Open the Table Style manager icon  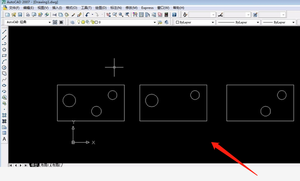[255, 15]
